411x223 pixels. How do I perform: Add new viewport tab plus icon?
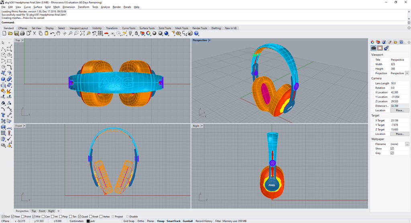[59, 211]
